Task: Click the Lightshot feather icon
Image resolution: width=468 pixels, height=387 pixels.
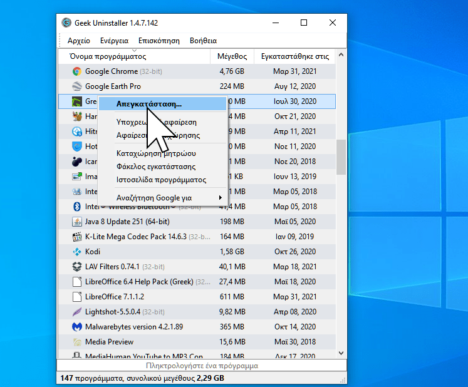Action: (x=77, y=312)
